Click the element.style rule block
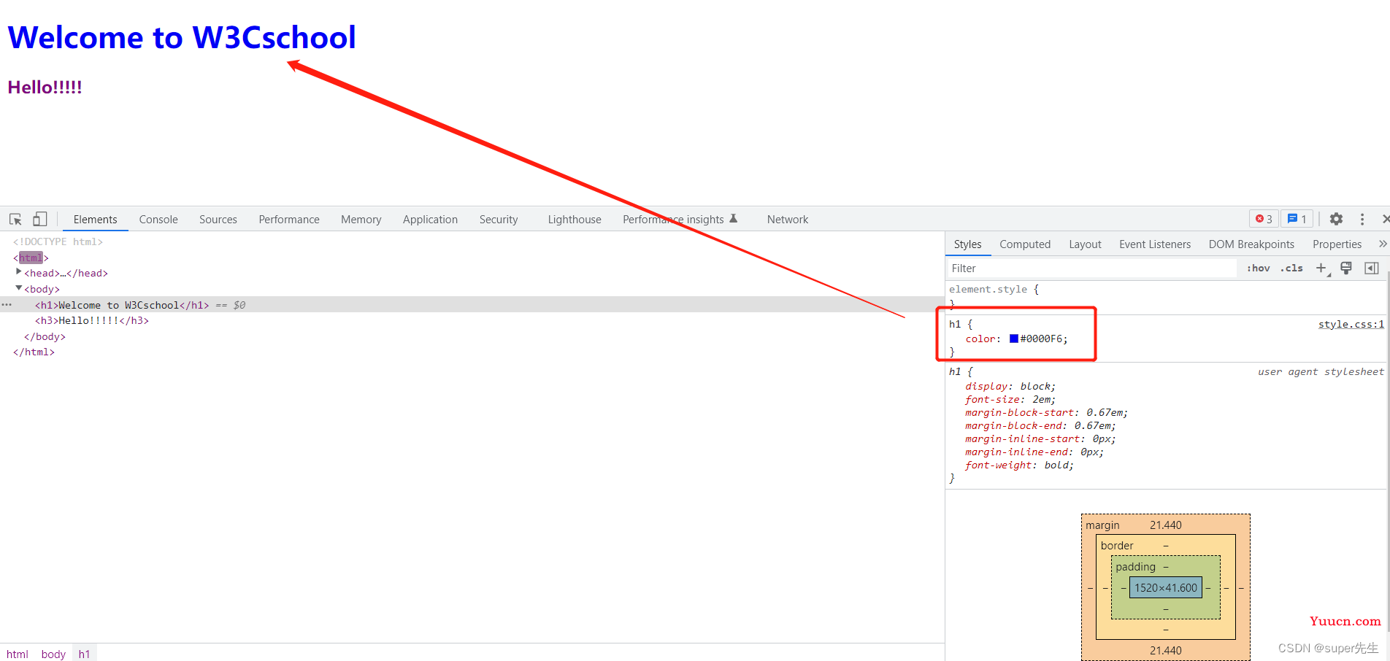 click(x=1166, y=296)
